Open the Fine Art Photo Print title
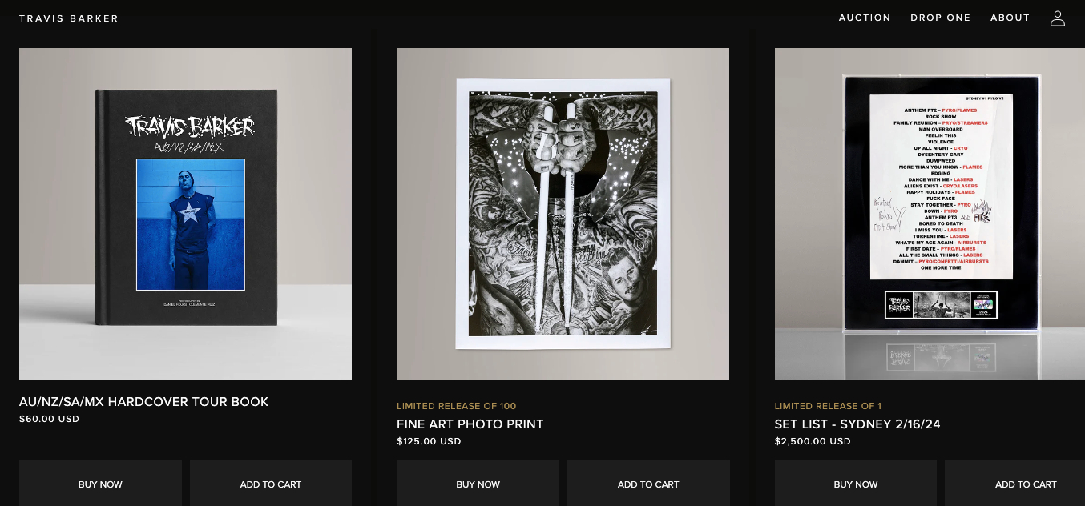Screen dimensions: 1085x506 point(470,424)
